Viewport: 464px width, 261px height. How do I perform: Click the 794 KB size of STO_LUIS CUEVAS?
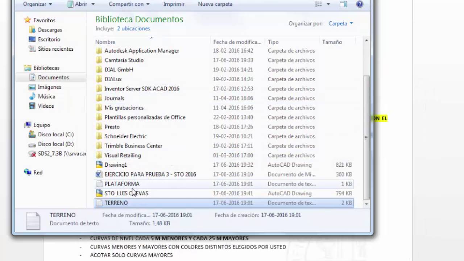[x=344, y=193]
